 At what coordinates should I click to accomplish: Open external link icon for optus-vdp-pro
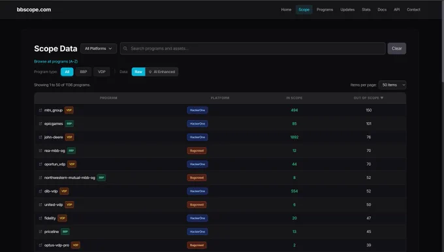click(40, 245)
